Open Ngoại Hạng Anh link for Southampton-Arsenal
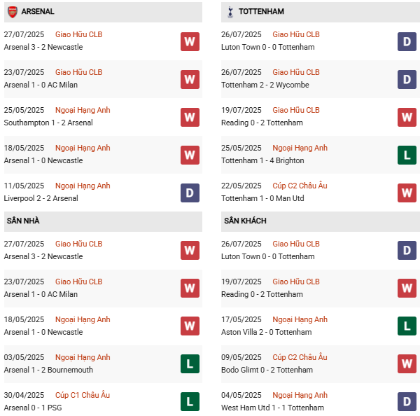This screenshot has height=416, width=420. tap(83, 110)
